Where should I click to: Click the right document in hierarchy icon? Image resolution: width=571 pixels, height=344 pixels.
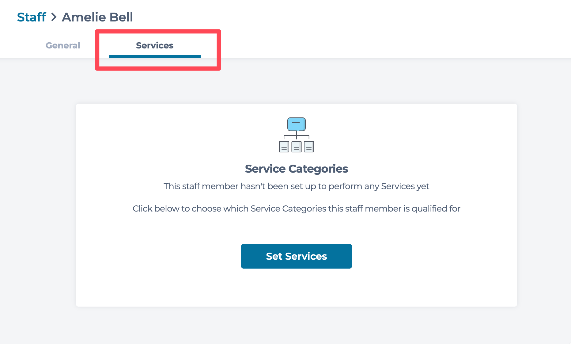309,147
